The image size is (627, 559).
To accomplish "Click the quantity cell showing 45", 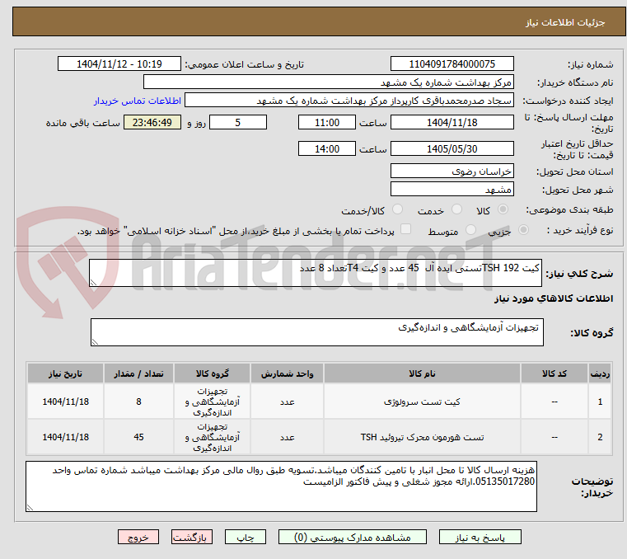I will (138, 437).
